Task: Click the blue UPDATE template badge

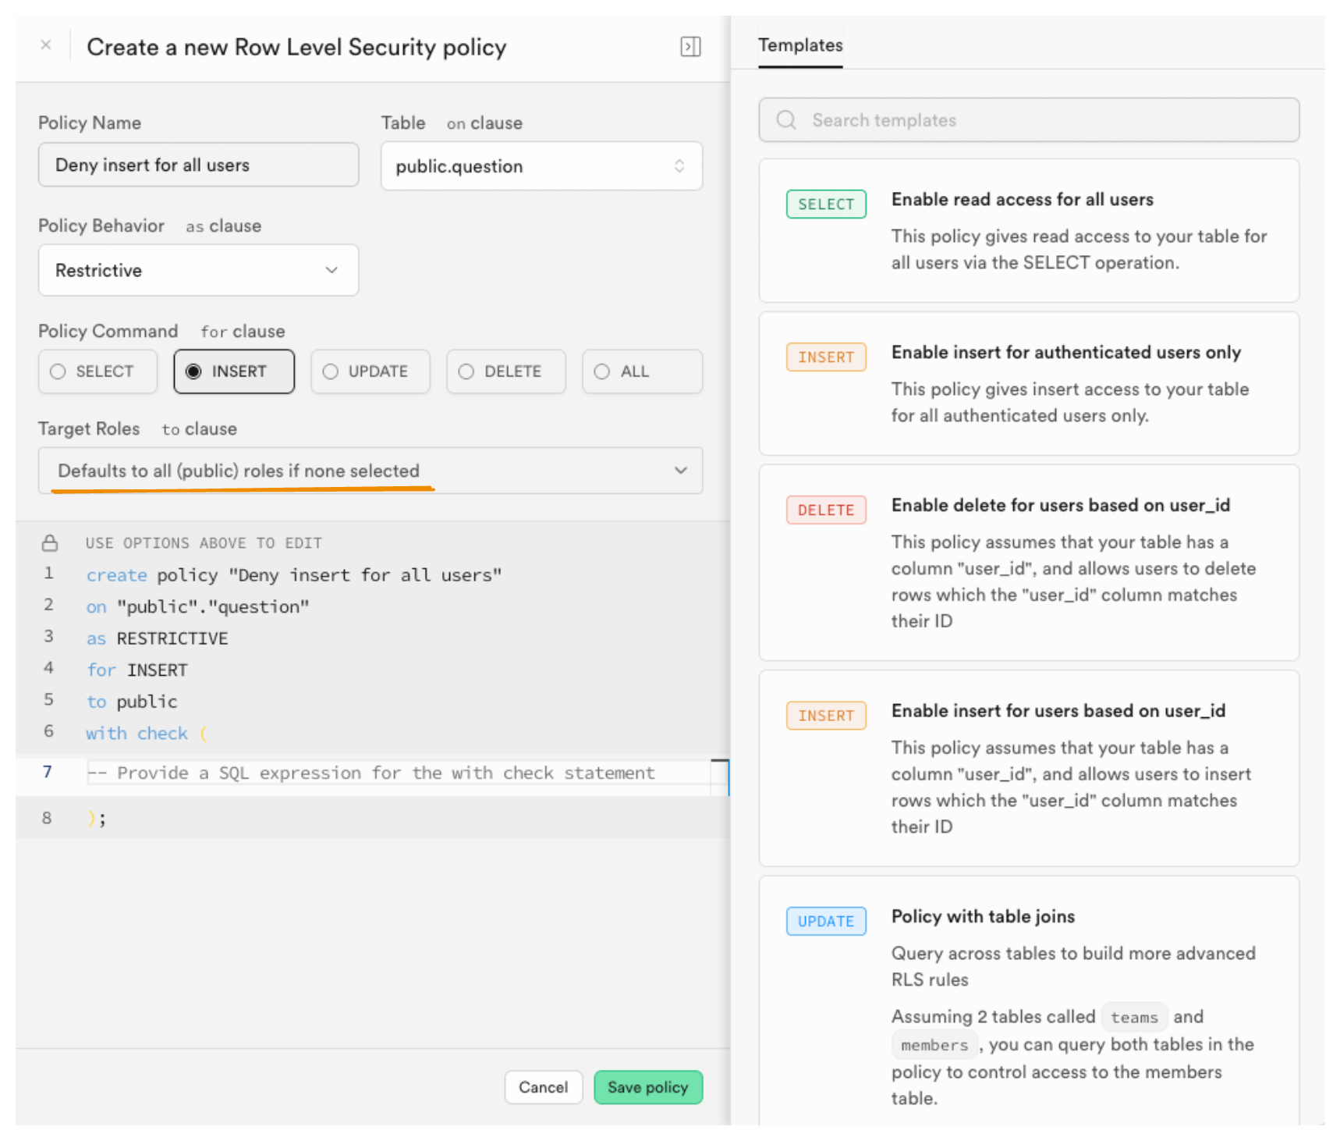Action: tap(825, 922)
